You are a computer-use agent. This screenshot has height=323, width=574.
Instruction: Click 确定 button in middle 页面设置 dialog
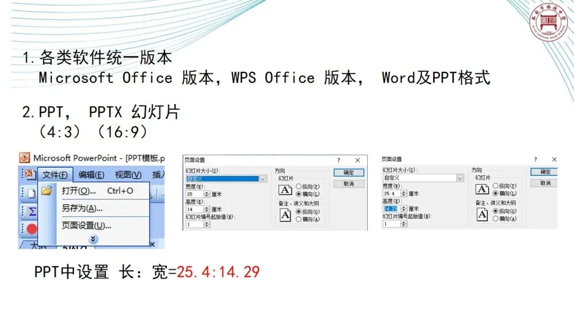click(x=349, y=173)
